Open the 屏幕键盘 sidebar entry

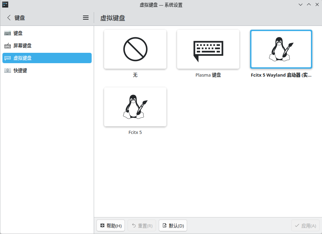(x=47, y=46)
